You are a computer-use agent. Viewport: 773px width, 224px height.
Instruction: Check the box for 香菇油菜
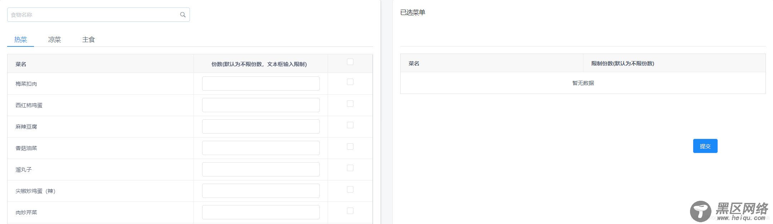click(350, 146)
